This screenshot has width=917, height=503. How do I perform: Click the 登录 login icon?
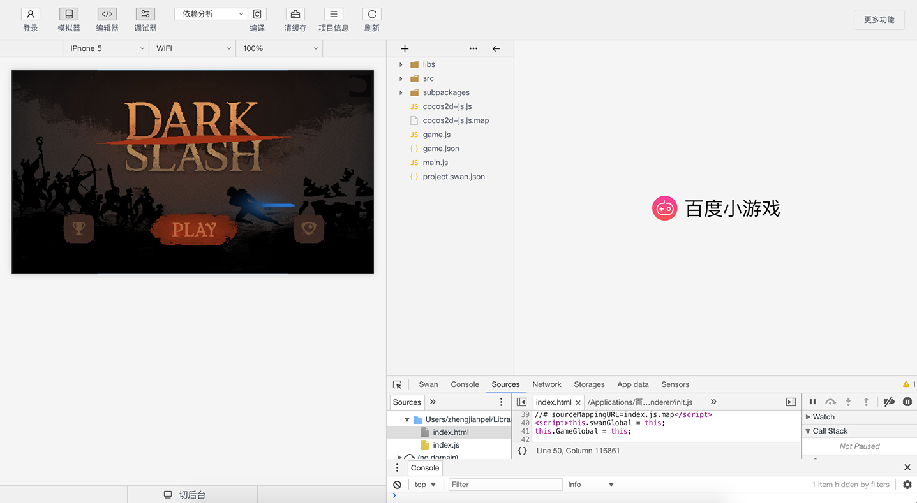click(31, 14)
